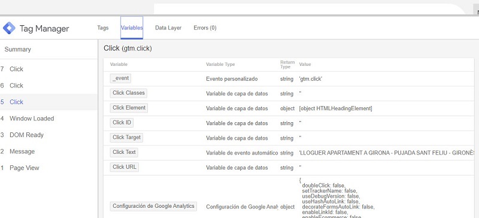The width and height of the screenshot is (479, 218).
Task: Click the Variable Type column header
Action: [220, 65]
